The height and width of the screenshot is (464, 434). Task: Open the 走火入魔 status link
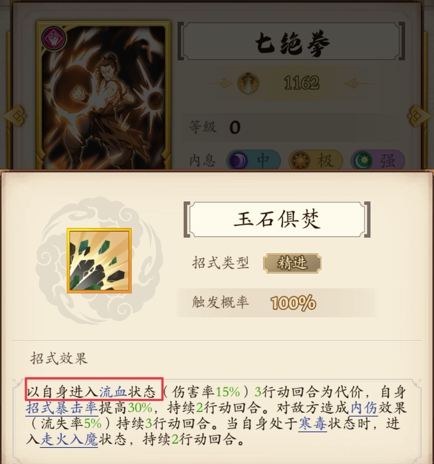[69, 439]
